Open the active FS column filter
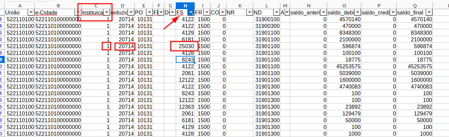 pos(191,12)
